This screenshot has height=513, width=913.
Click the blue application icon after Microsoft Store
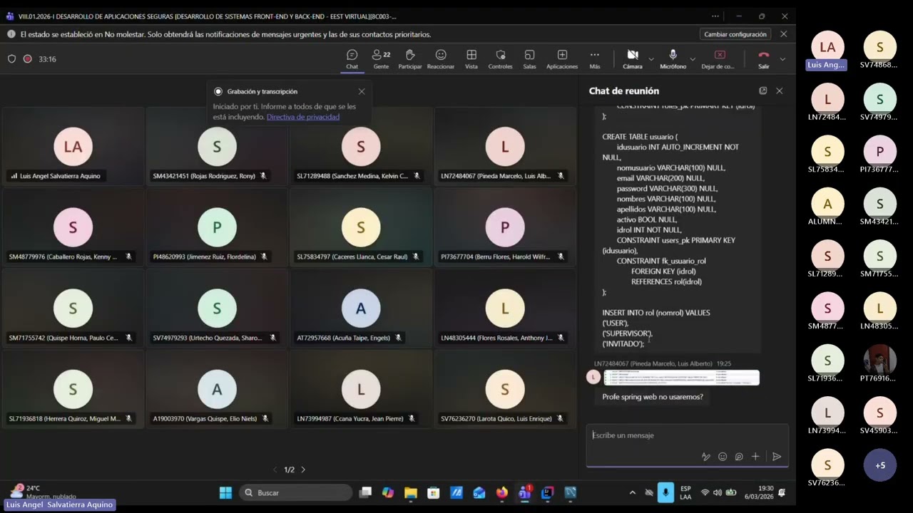(456, 492)
